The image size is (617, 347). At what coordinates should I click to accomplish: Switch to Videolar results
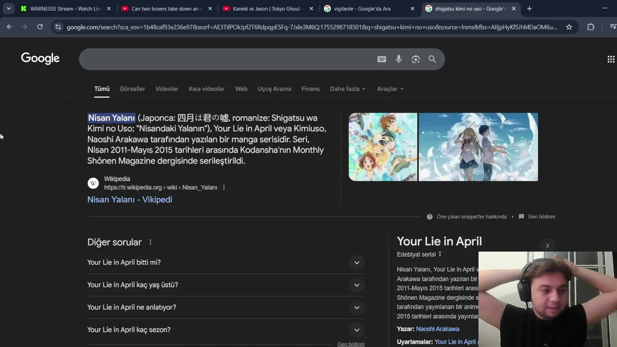click(x=167, y=89)
